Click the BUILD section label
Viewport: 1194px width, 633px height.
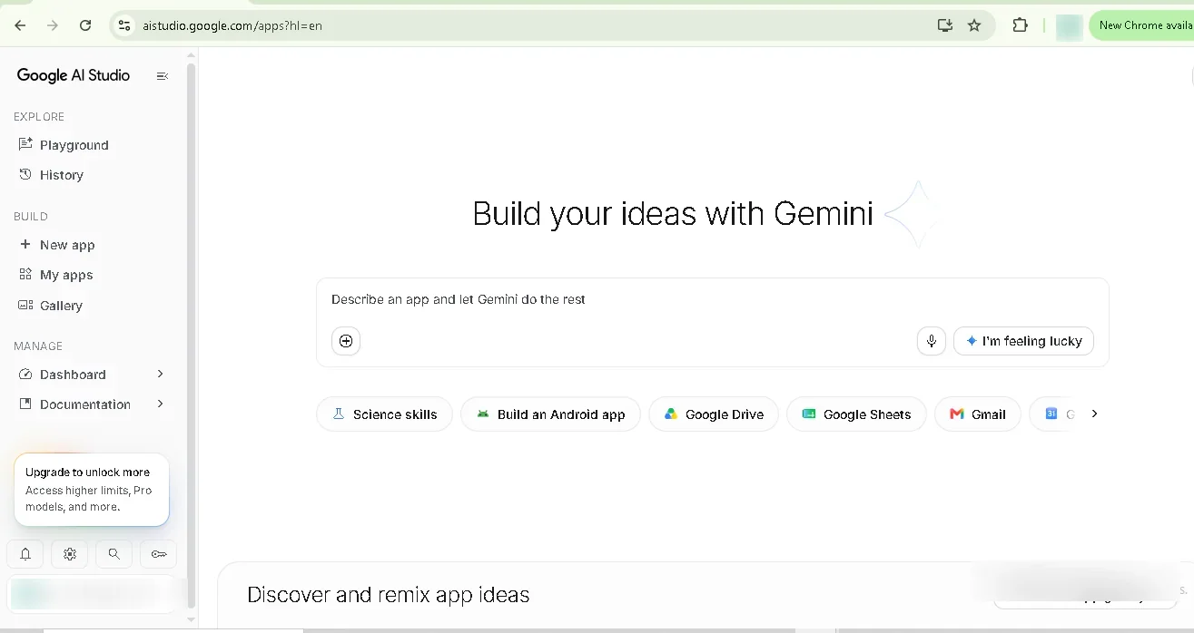pyautogui.click(x=31, y=216)
